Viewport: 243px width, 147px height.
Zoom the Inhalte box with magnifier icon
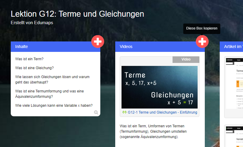[x=96, y=112]
